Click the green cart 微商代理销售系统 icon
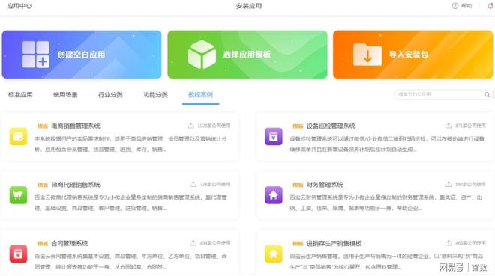This screenshot has height=276, width=495. click(18, 195)
